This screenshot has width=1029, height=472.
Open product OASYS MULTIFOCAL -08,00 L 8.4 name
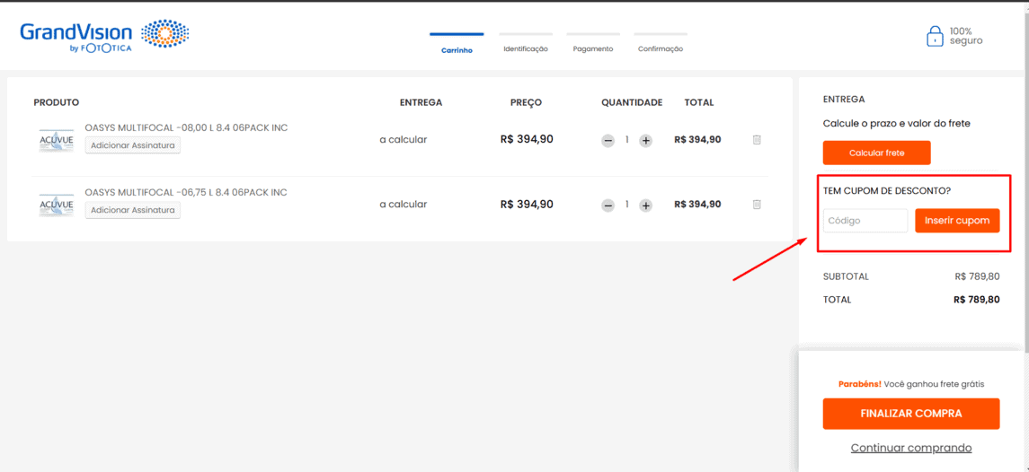coord(186,127)
